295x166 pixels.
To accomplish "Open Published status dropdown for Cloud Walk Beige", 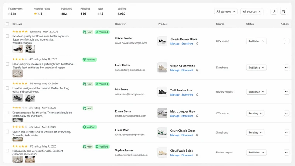I will [x=256, y=152].
